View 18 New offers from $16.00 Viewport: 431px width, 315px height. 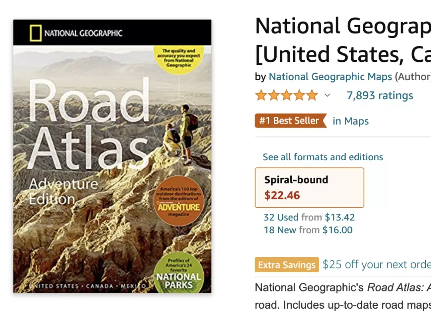(308, 230)
